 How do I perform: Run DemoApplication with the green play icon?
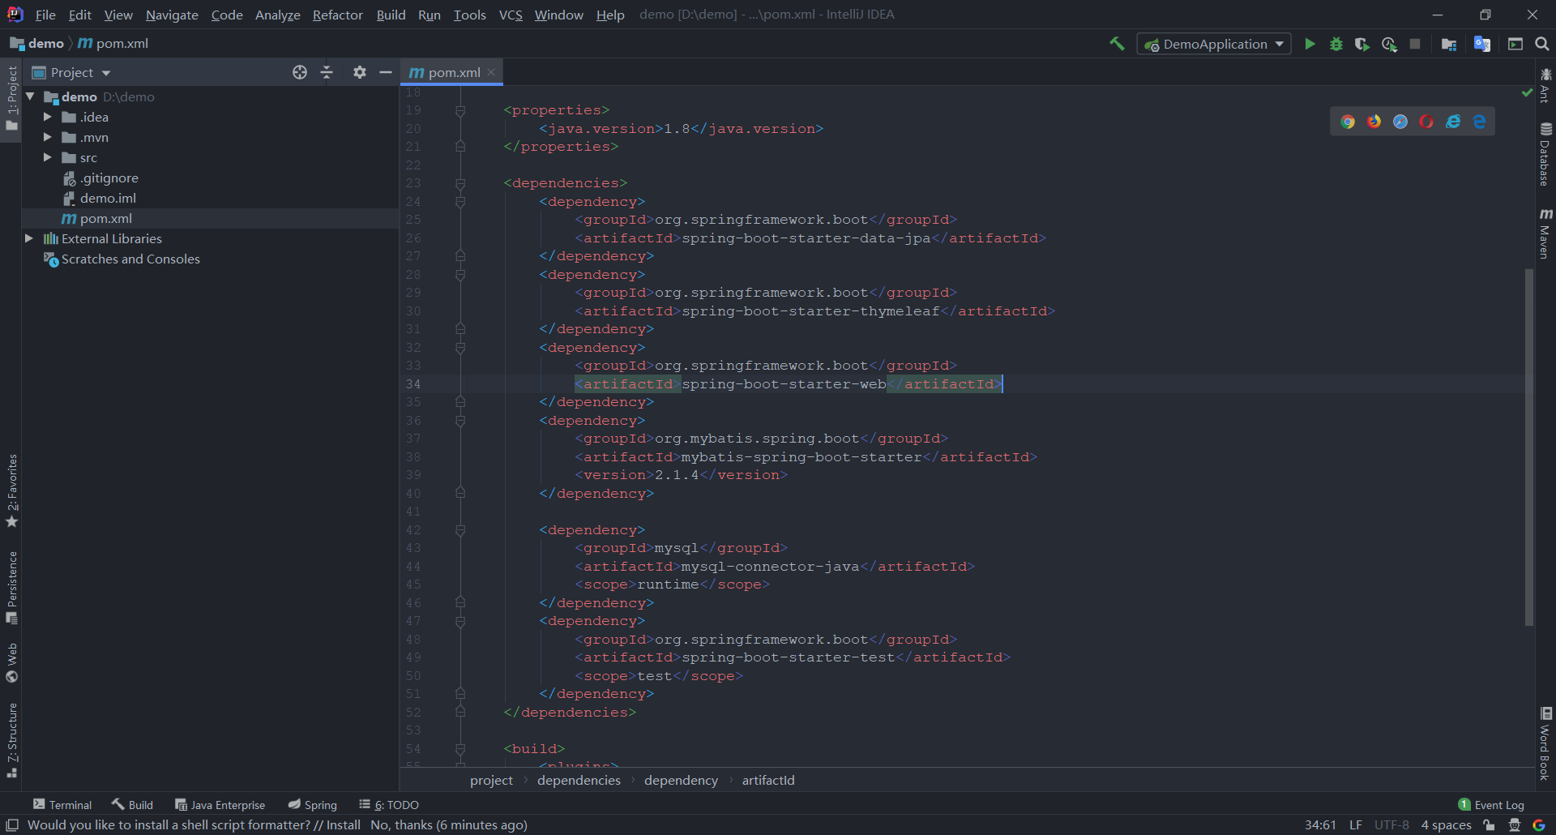pos(1310,44)
